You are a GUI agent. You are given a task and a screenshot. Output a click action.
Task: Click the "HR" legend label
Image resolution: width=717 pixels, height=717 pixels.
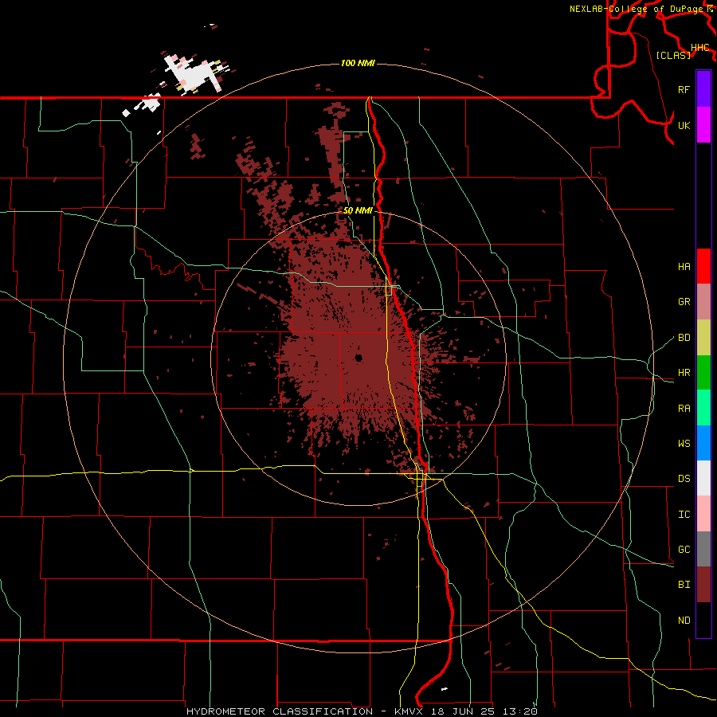point(684,373)
